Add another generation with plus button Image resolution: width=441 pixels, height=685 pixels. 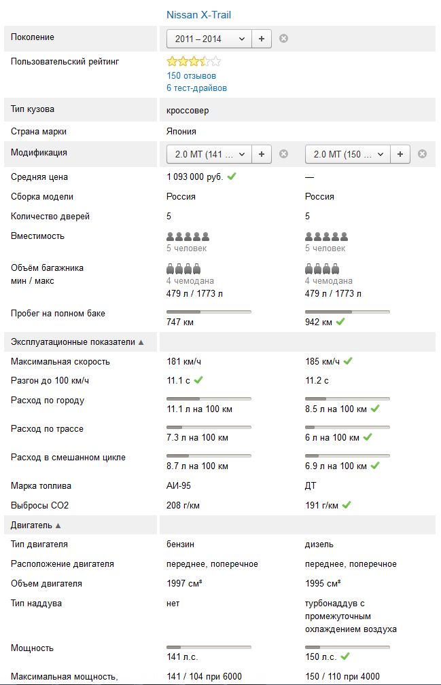(x=262, y=39)
